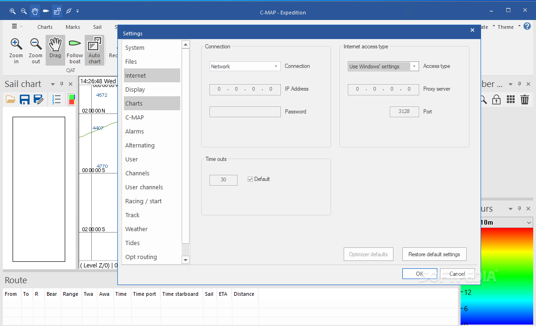
Task: Click settings list scroll down arrow
Action: tap(186, 260)
